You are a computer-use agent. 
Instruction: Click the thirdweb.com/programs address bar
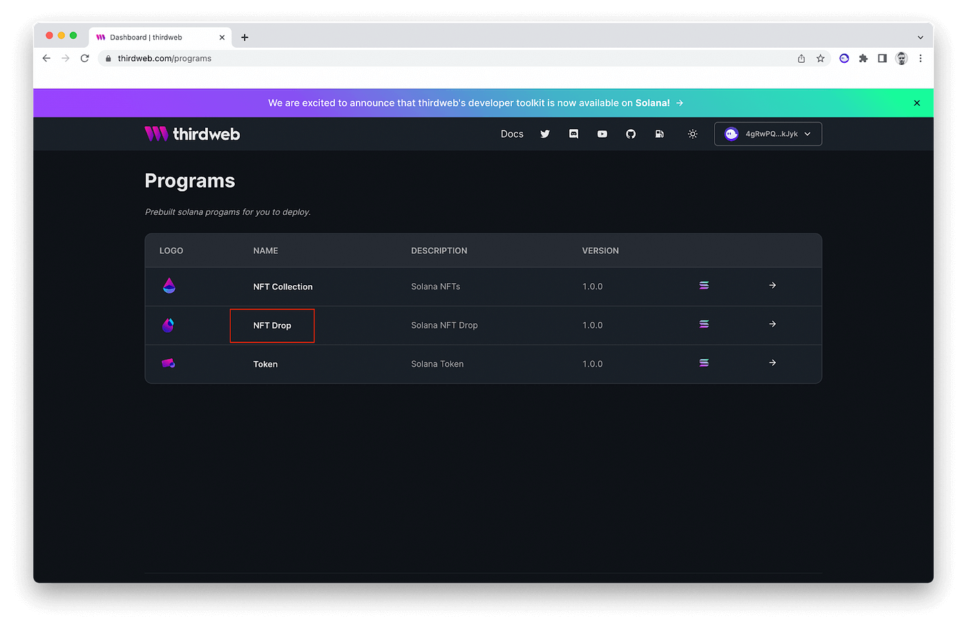click(x=449, y=59)
